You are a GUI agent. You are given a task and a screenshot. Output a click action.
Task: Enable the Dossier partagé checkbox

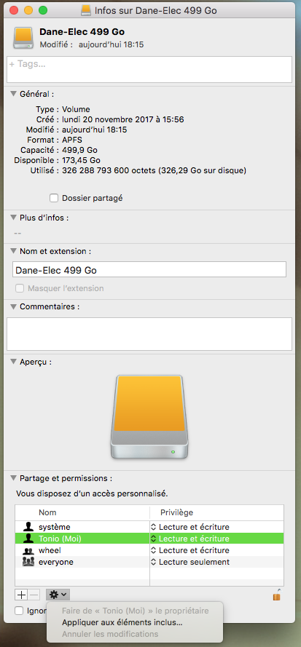(x=54, y=198)
